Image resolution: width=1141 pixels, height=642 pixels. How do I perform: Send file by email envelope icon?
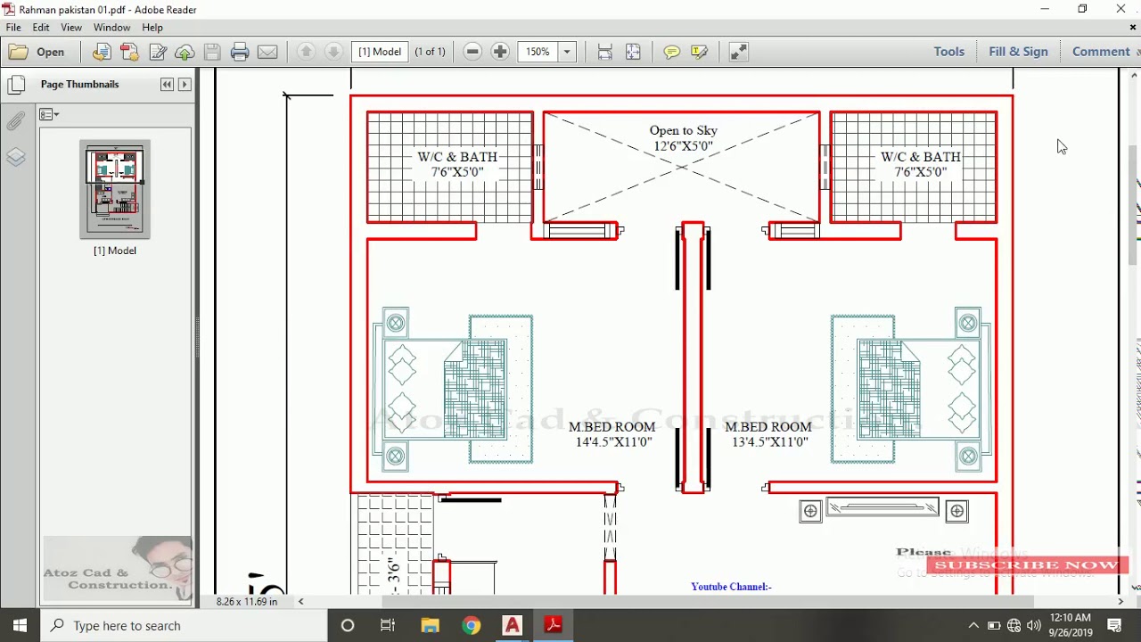(267, 52)
